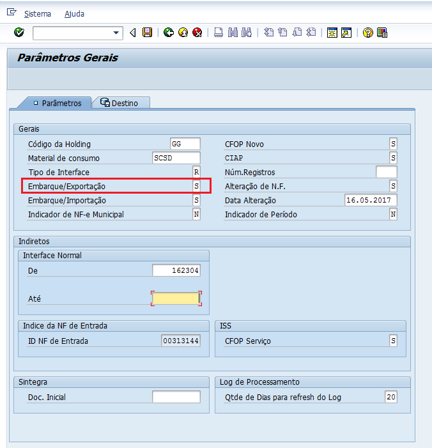Click the red Cancel icon
Screen dimensions: 432x448
(197, 33)
